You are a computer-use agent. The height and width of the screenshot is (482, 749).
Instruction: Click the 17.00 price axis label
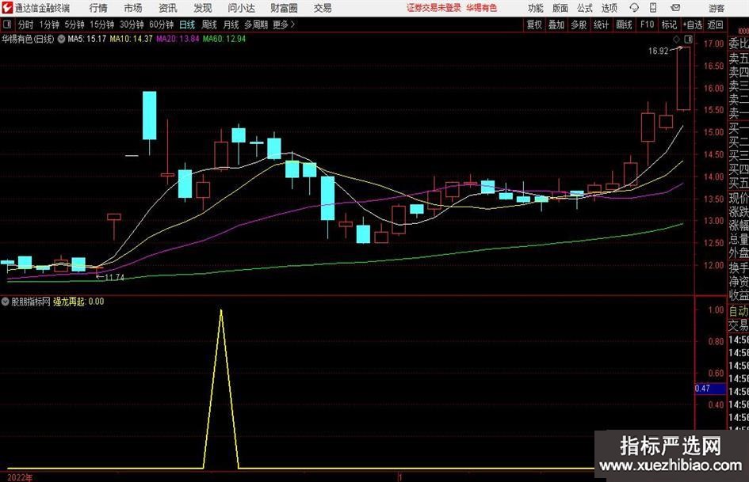713,44
